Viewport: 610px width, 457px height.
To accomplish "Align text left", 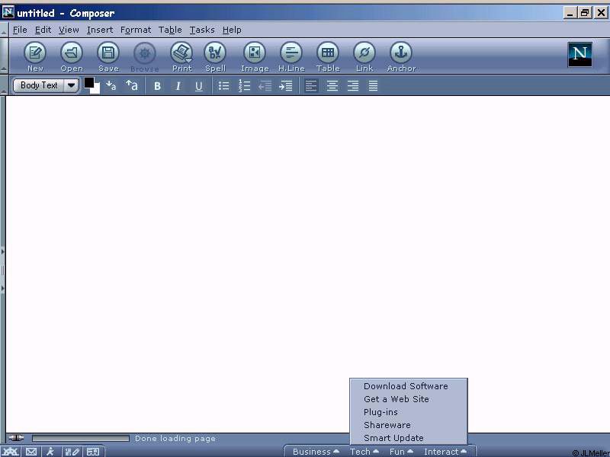I will tap(311, 85).
